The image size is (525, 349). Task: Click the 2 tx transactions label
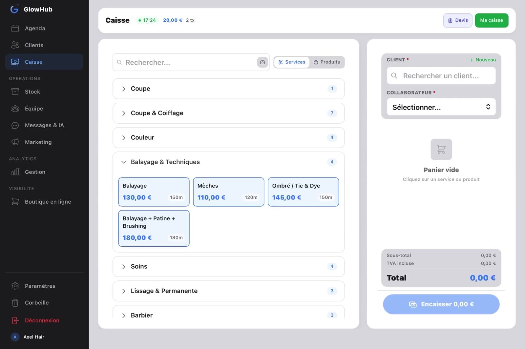pyautogui.click(x=190, y=20)
